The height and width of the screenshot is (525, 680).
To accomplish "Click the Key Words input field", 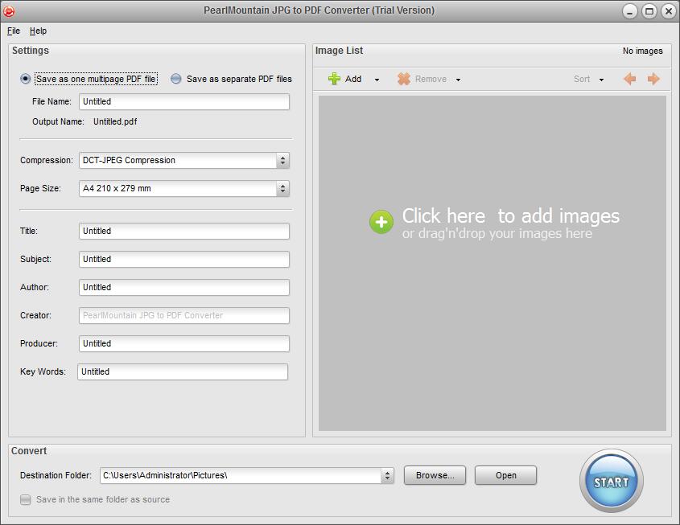I will pyautogui.click(x=183, y=372).
